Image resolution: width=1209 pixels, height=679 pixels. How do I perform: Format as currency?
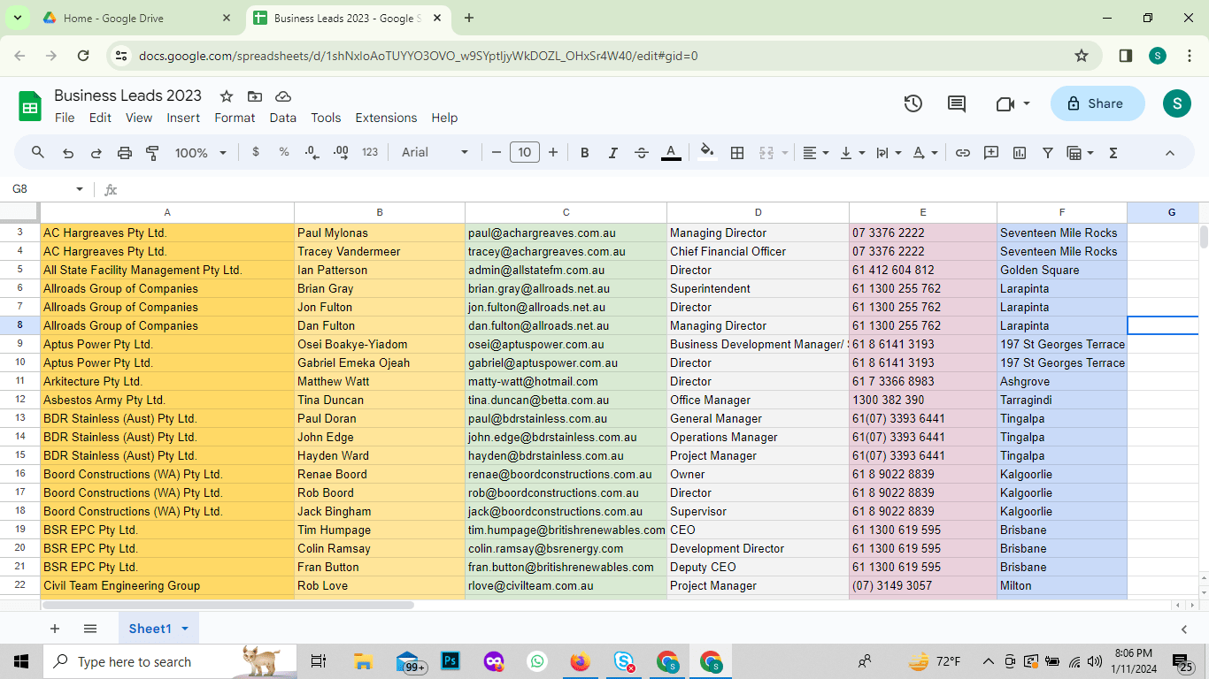256,152
